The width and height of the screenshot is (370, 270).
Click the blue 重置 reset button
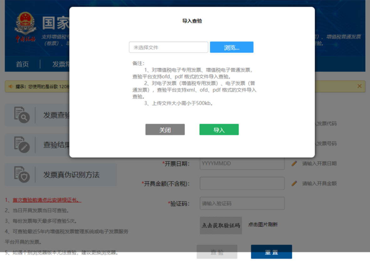pyautogui.click(x=271, y=252)
